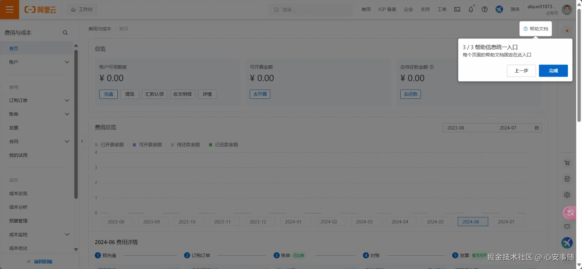The width and height of the screenshot is (582, 269).
Task: Click the 详情 button
Action: coord(207,94)
